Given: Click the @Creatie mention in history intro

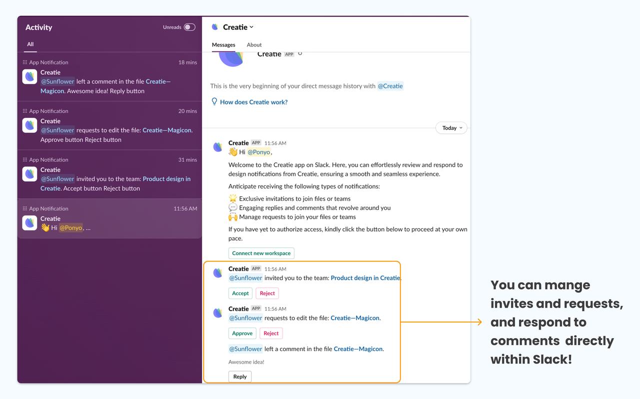Looking at the screenshot, I should 390,86.
